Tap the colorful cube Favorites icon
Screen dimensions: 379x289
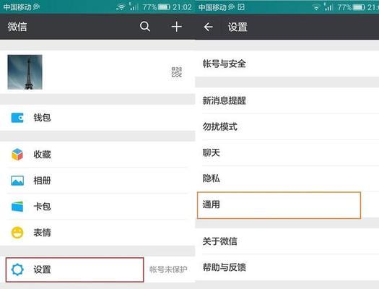[17, 155]
